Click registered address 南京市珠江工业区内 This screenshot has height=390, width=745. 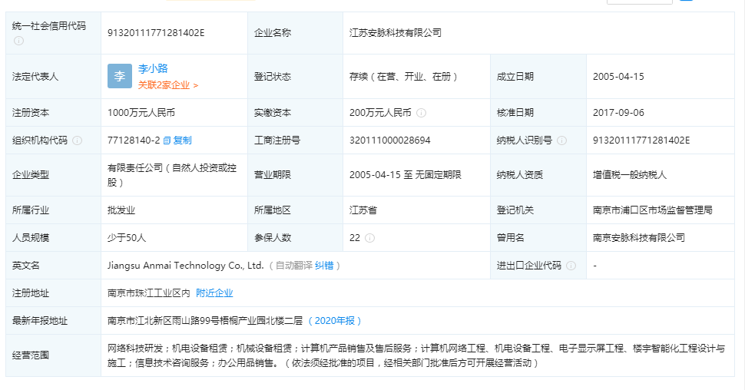pos(148,293)
